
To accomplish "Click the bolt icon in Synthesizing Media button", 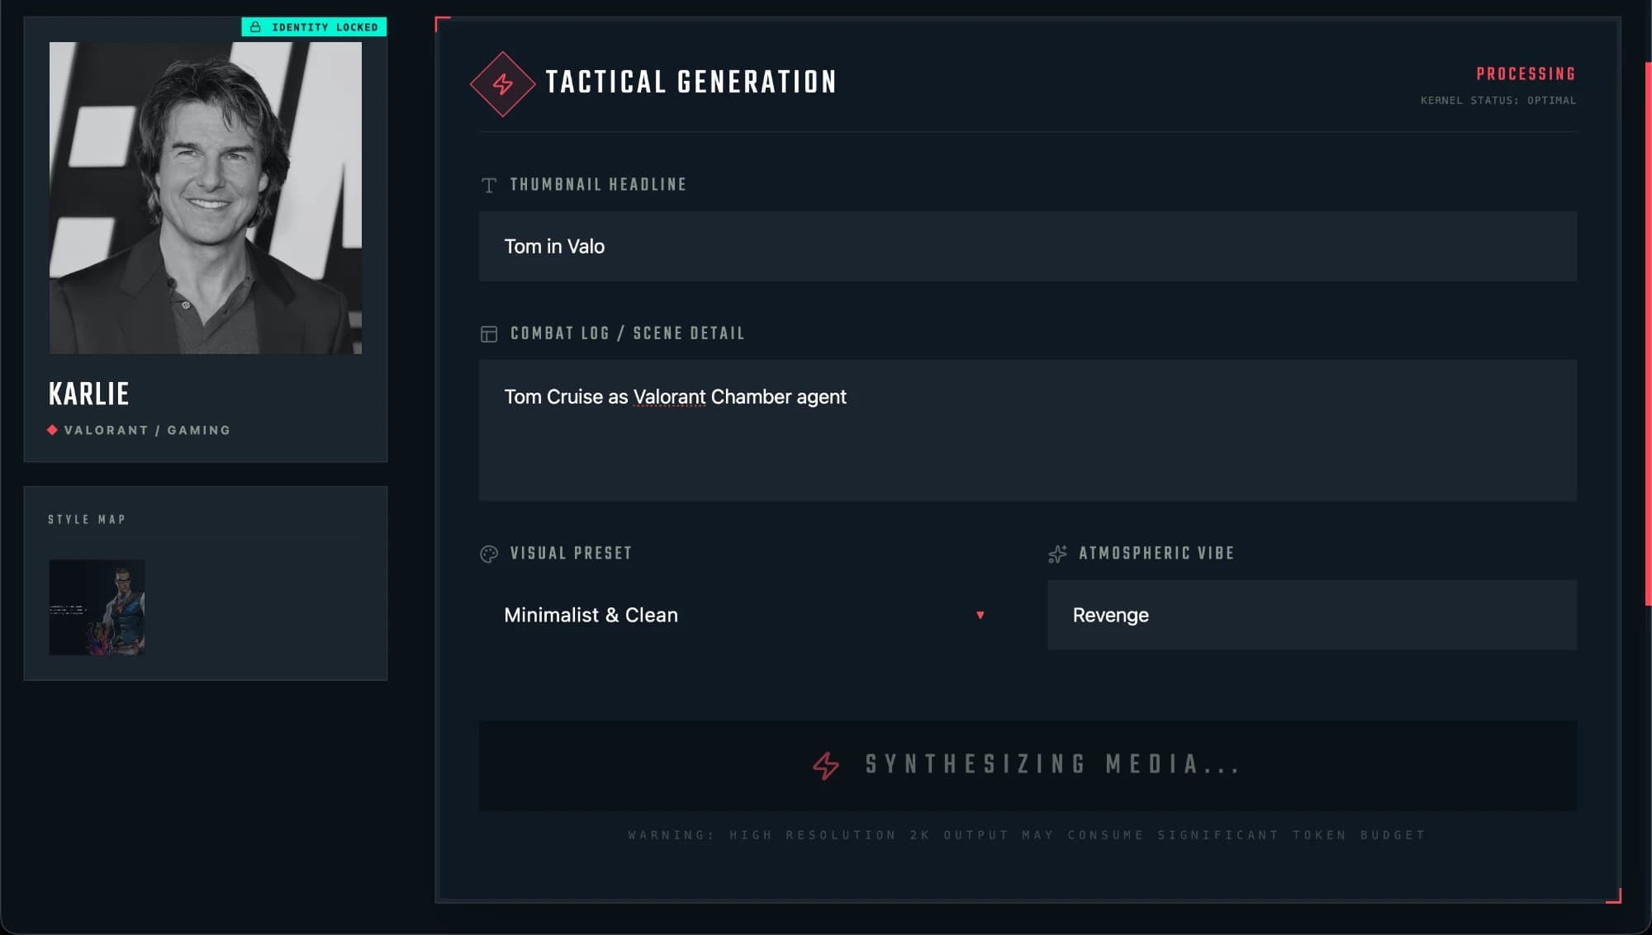I will [x=826, y=765].
